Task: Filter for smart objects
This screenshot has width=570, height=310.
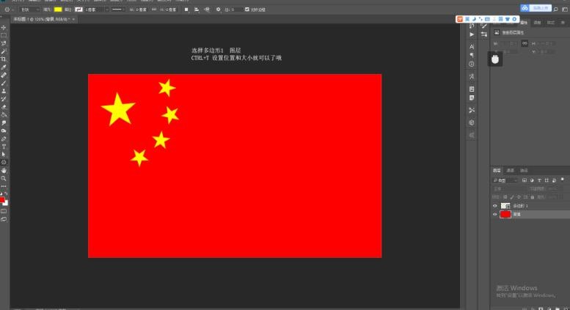Action: 554,180
